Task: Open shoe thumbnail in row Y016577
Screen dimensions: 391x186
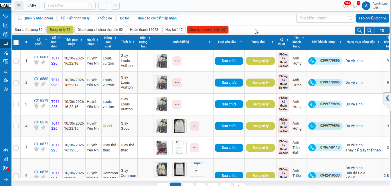Action: tap(162, 148)
